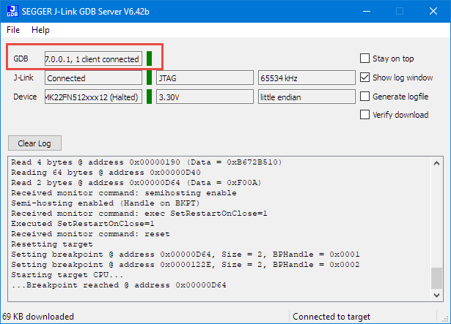Viewport: 451px width, 324px height.
Task: Click the 'Connected to target' status bar text
Action: click(x=331, y=317)
